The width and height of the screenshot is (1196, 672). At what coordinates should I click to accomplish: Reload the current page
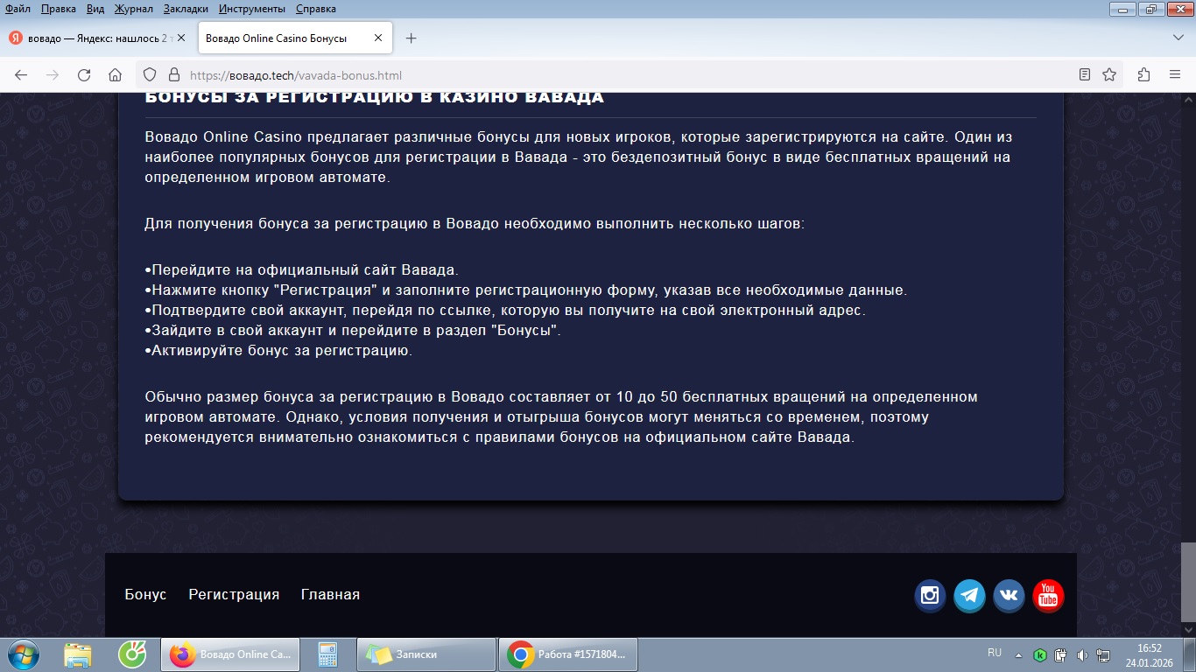(84, 75)
